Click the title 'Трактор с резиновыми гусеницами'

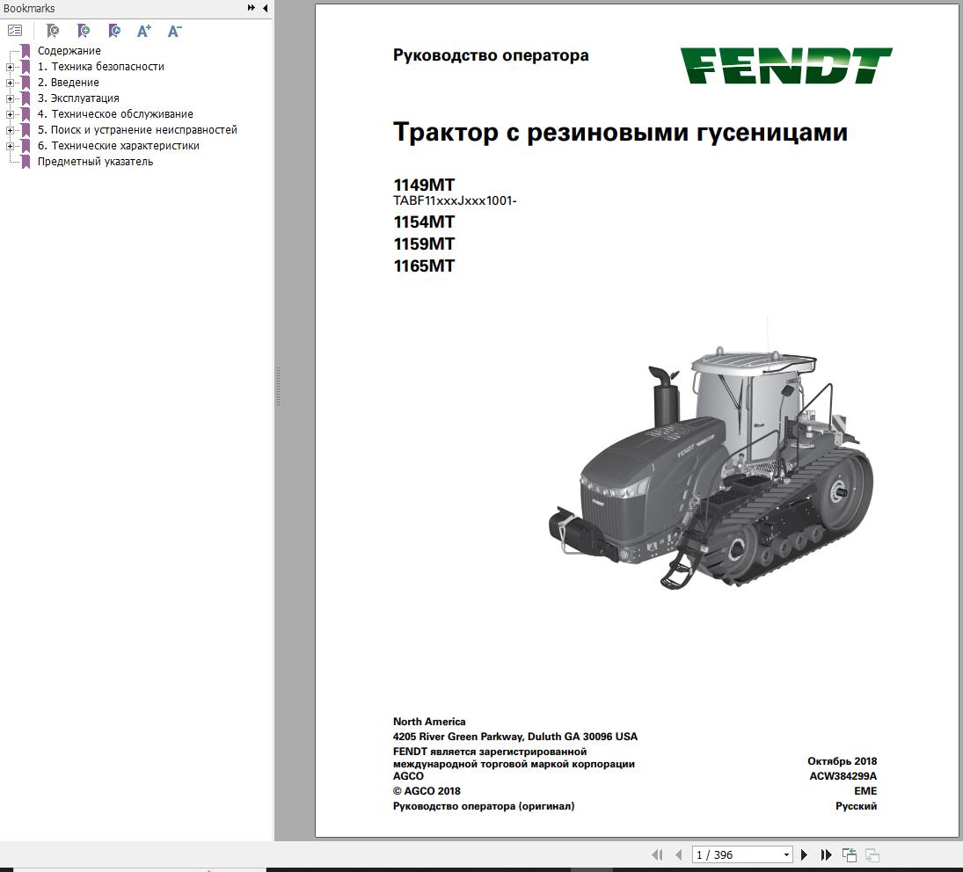coord(620,132)
